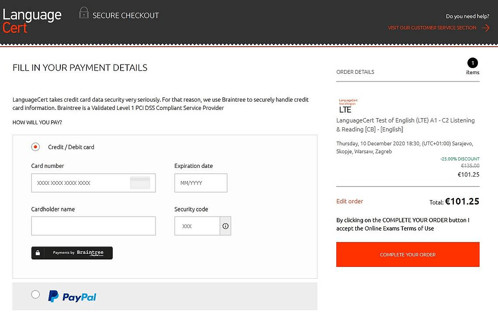Open the Online Exams Terms of Use sentence
Image resolution: width=498 pixels, height=317 pixels.
pyautogui.click(x=403, y=224)
